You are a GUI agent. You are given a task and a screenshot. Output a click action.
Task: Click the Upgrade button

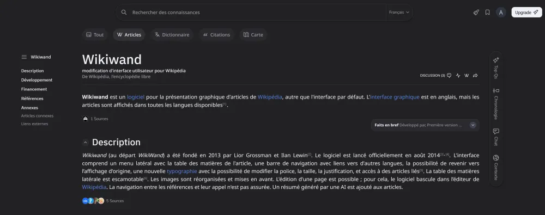click(526, 13)
